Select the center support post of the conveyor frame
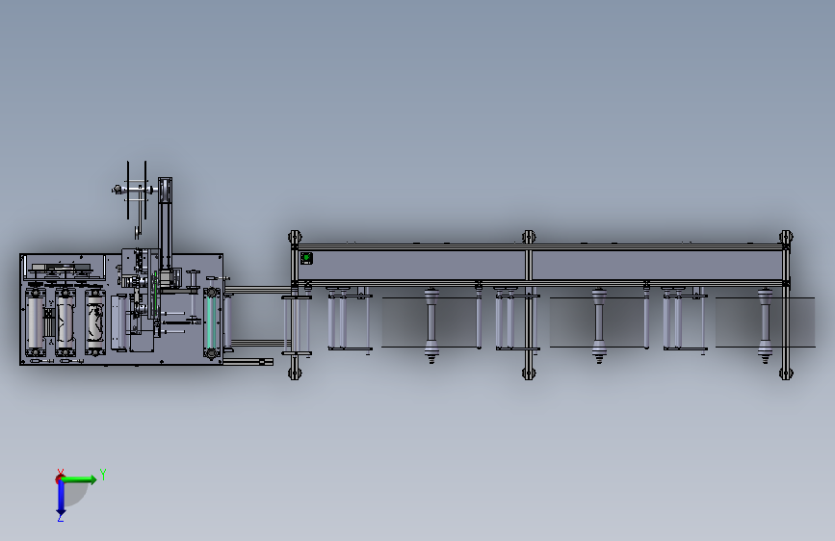Viewport: 835px width, 541px height. coord(529,304)
